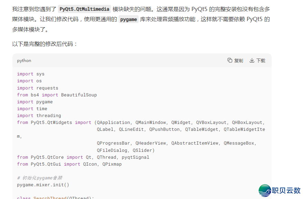Click BeautifulSoup in the bs4 import
This screenshot has width=303, height=199.
(79, 95)
